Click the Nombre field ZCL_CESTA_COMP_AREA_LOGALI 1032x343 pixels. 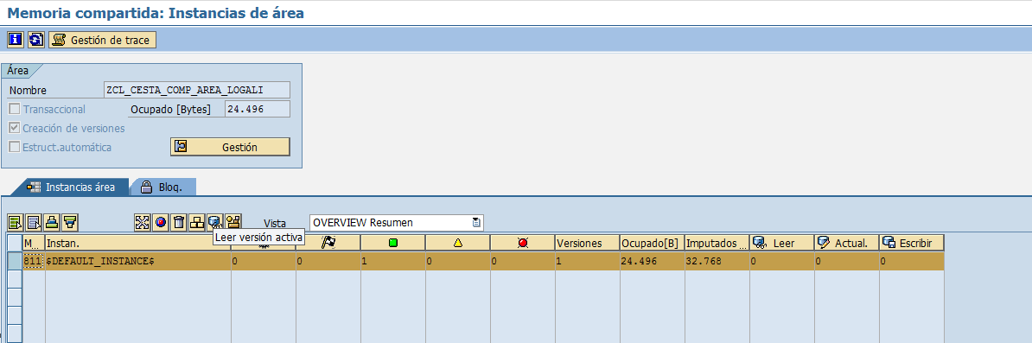click(197, 90)
